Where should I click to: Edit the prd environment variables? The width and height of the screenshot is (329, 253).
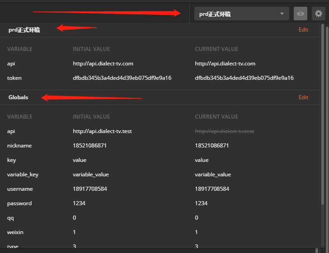(303, 30)
